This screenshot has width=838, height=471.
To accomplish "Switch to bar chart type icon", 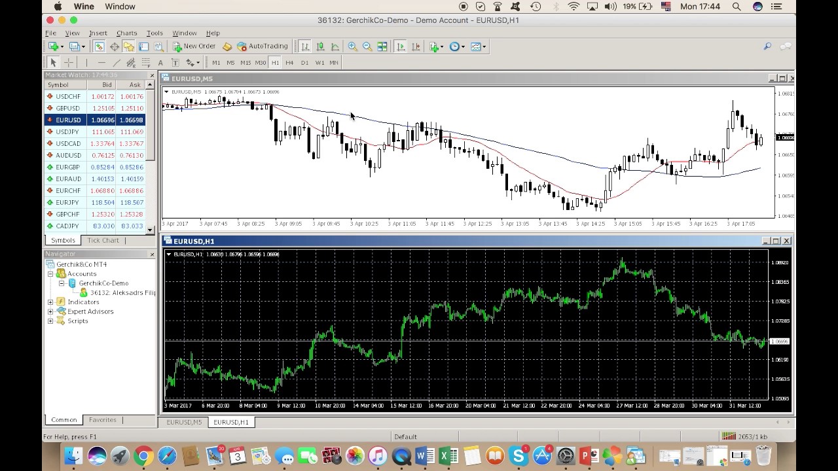I will coord(305,46).
